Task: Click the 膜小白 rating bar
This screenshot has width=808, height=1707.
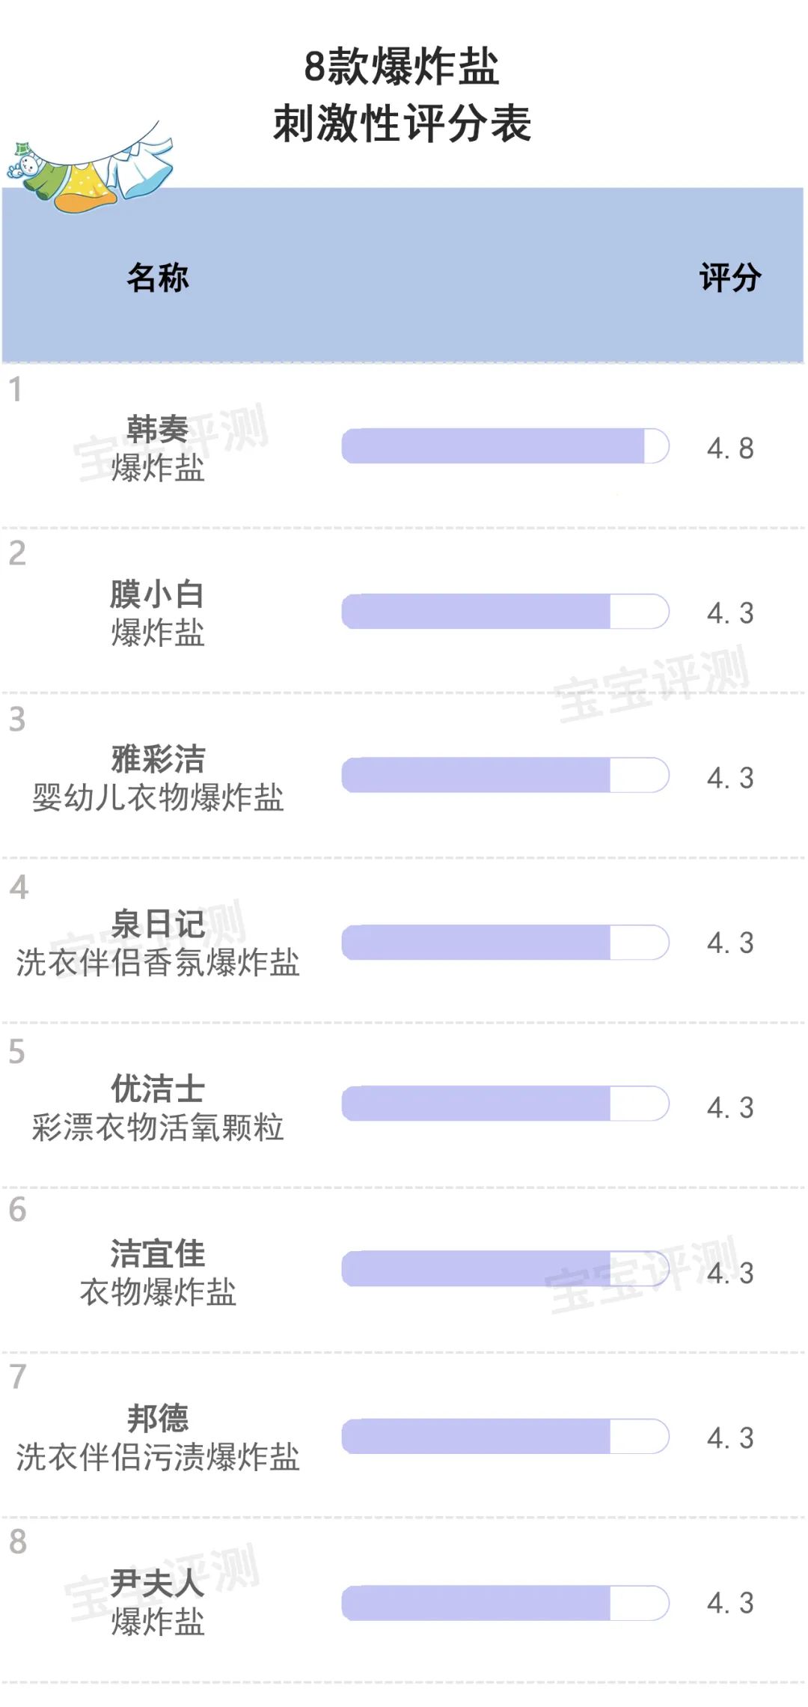Action: pos(505,612)
